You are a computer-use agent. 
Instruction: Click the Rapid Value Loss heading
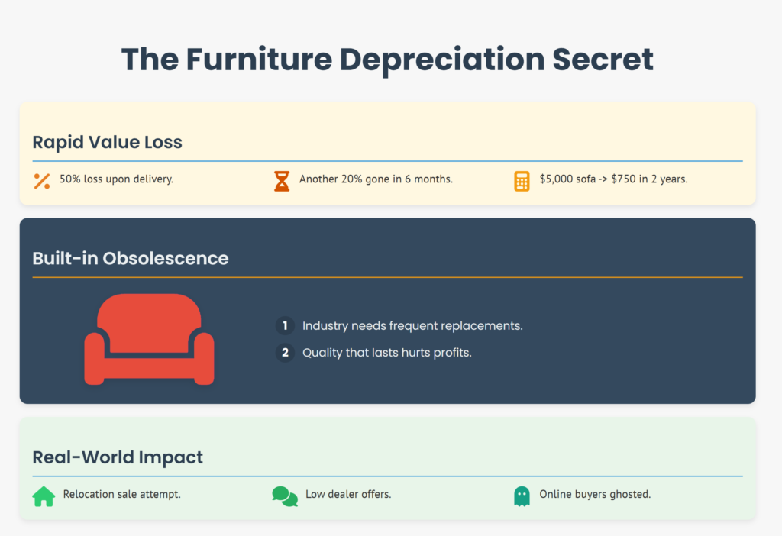(107, 142)
